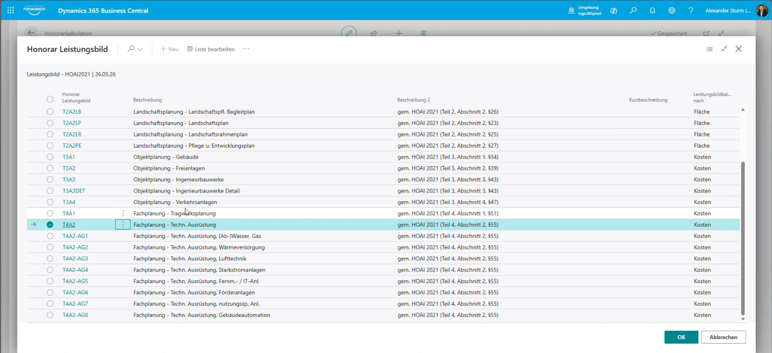
Task: Open Copilot icon in top bar
Action: (x=614, y=11)
